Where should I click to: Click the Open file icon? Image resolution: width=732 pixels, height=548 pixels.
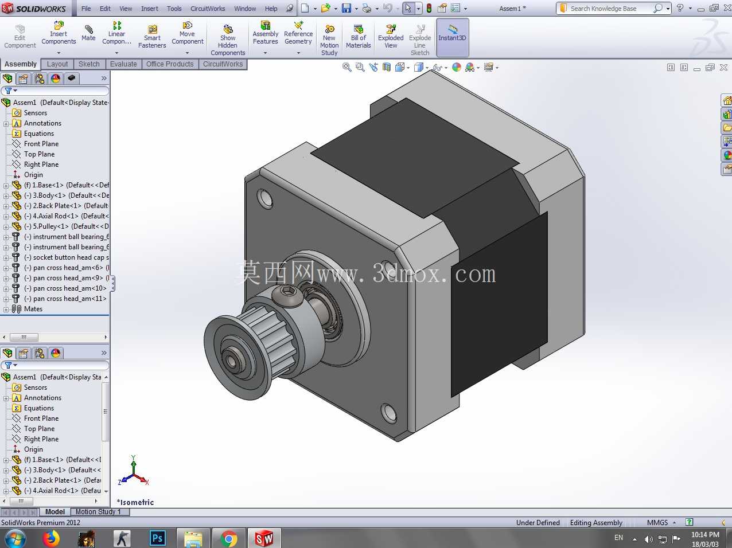tap(325, 8)
